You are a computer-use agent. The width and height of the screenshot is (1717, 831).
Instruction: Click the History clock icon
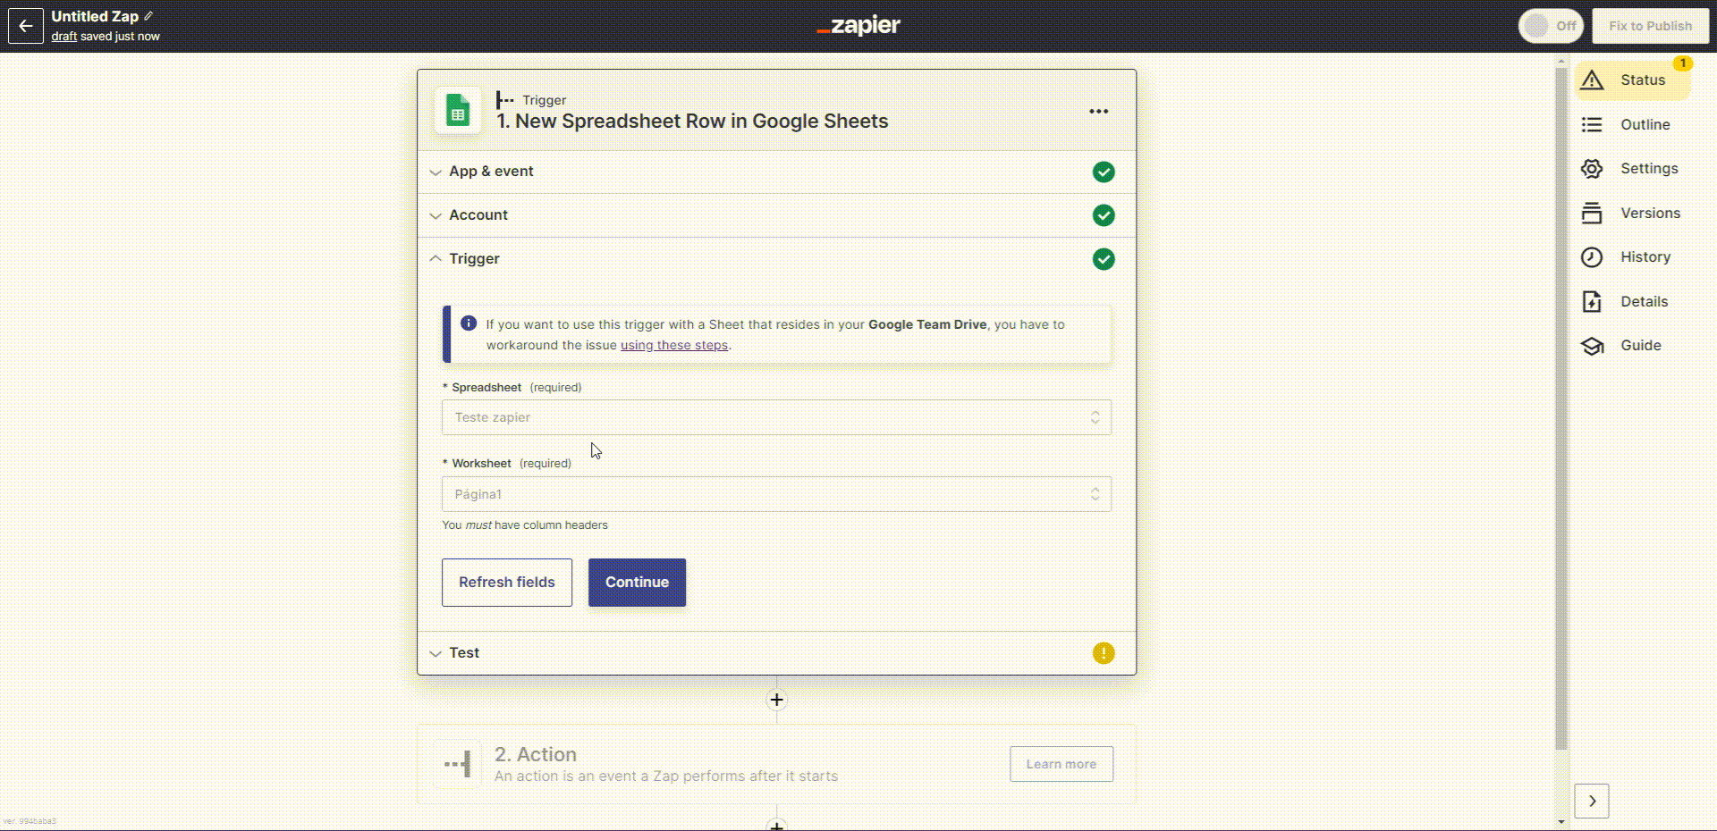coord(1592,257)
